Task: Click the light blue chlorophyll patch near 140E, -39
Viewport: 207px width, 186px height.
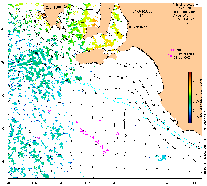Action: [x=162, y=158]
